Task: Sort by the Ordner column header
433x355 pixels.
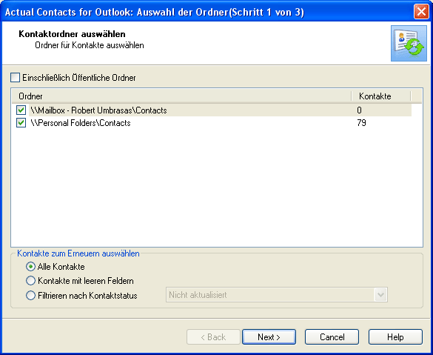Action: coord(181,96)
